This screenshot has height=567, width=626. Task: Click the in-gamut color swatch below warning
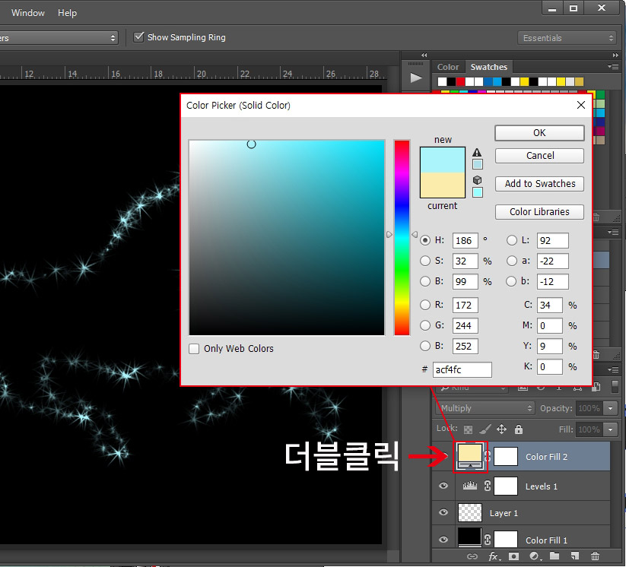tap(478, 164)
